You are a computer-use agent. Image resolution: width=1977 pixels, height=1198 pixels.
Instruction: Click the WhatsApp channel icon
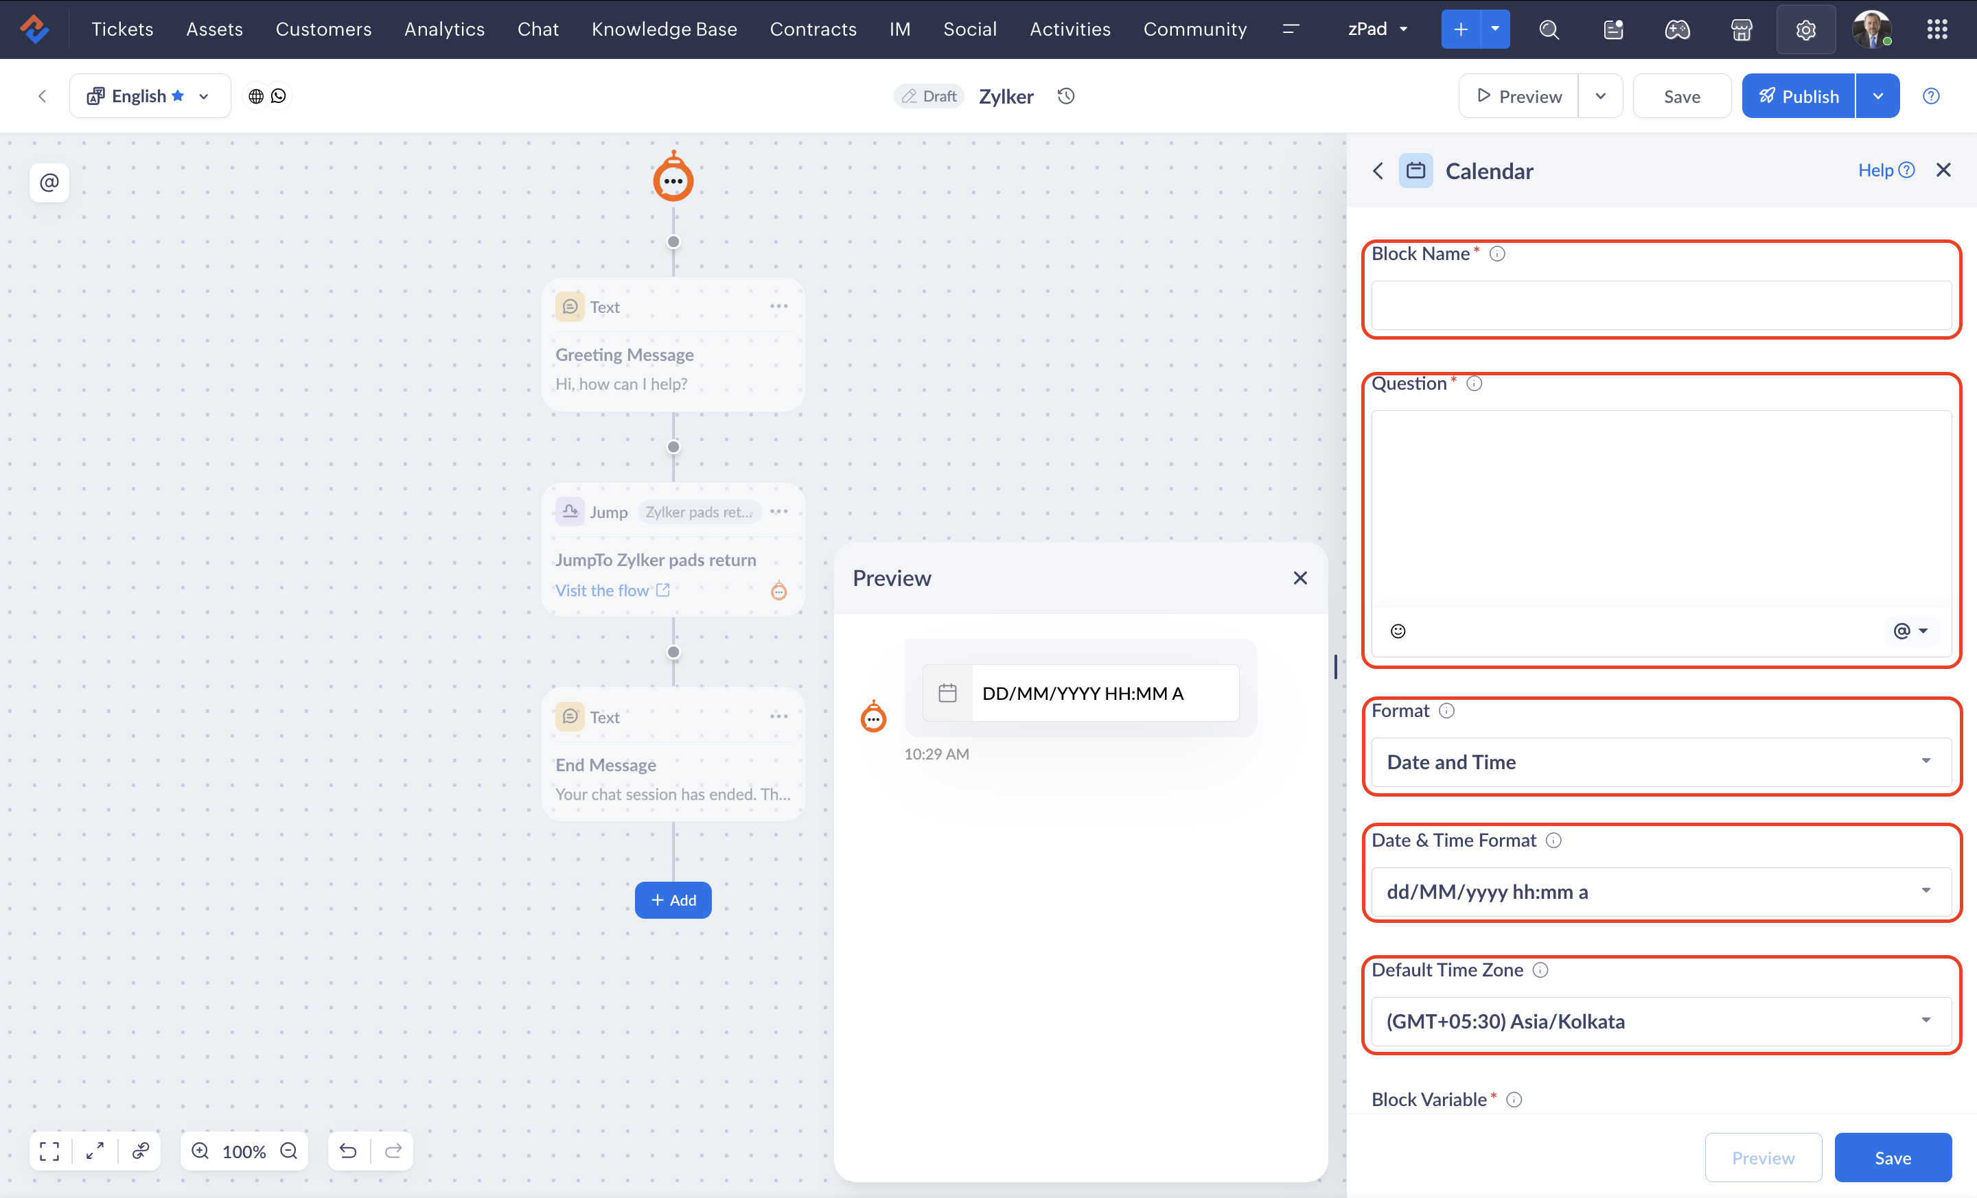279,96
